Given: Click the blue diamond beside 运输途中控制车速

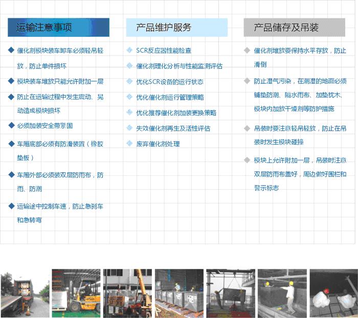Looking at the screenshot, I should point(11,206).
